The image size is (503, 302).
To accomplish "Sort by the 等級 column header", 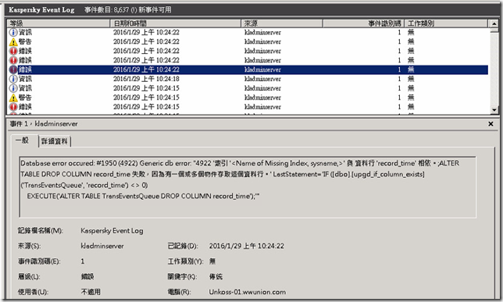I will 59,23.
